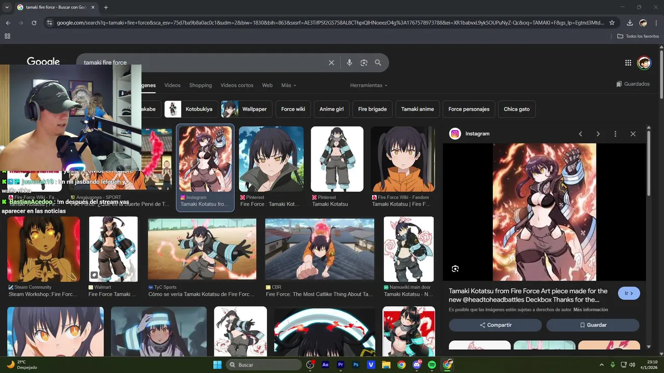The image size is (664, 373).
Task: Select the Fire brigade filter chip
Action: (x=372, y=109)
